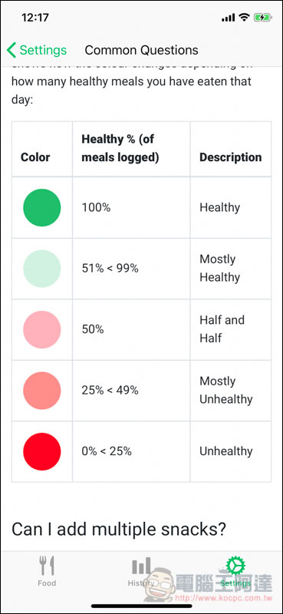Tap the back chevron to Settings
This screenshot has height=614, width=283.
(12, 50)
